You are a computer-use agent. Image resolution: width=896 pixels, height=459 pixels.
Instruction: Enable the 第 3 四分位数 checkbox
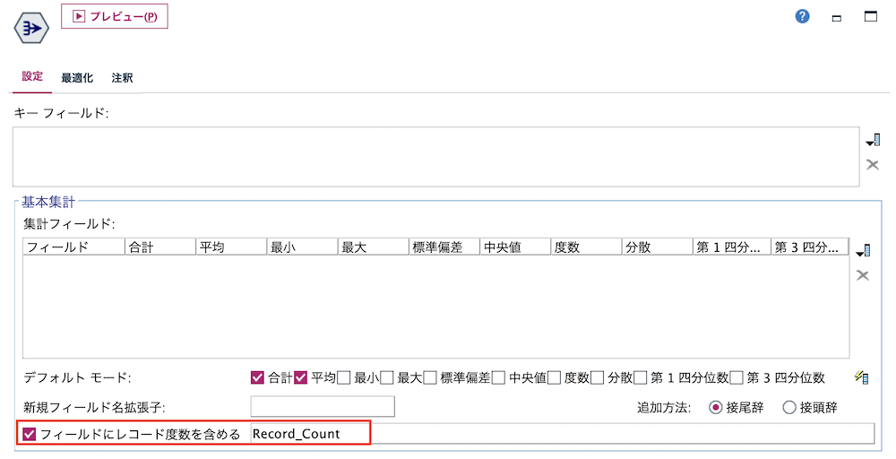click(737, 377)
